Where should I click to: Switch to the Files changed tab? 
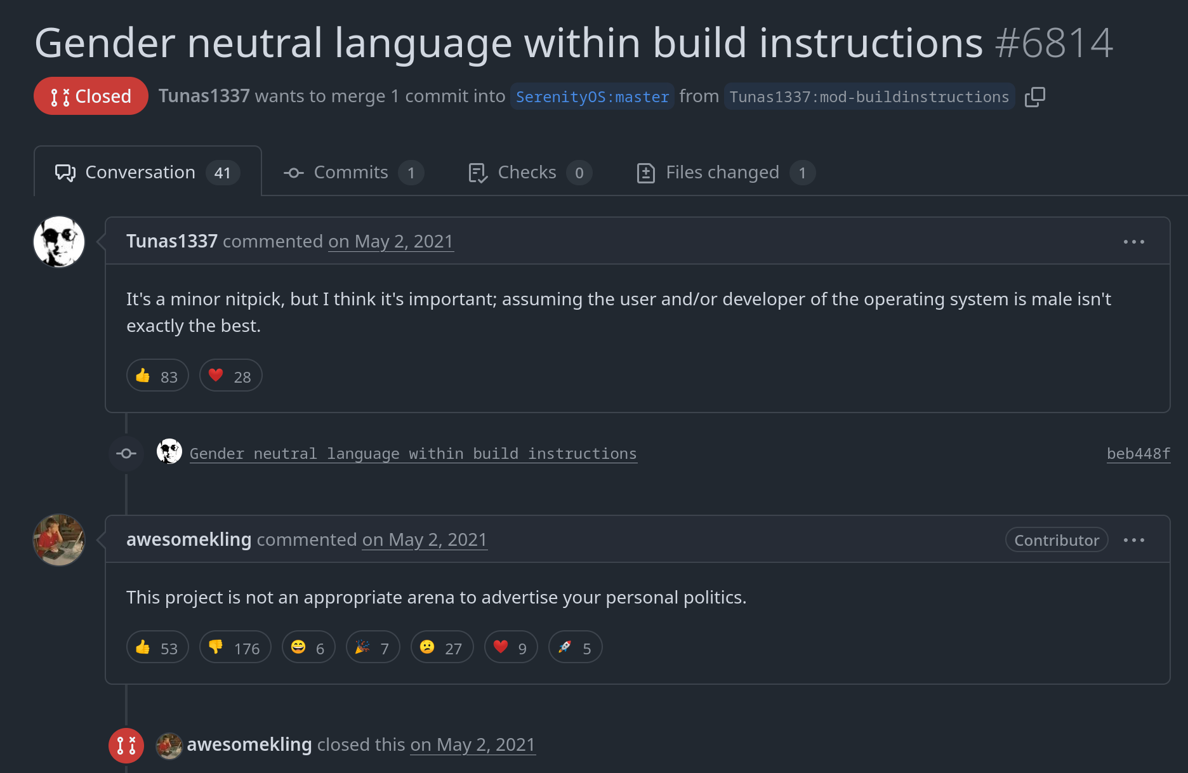(723, 172)
